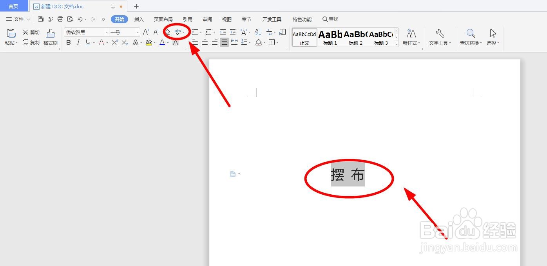Image resolution: width=547 pixels, height=266 pixels.
Task: Click the 选择 button on the ribbon
Action: [493, 37]
